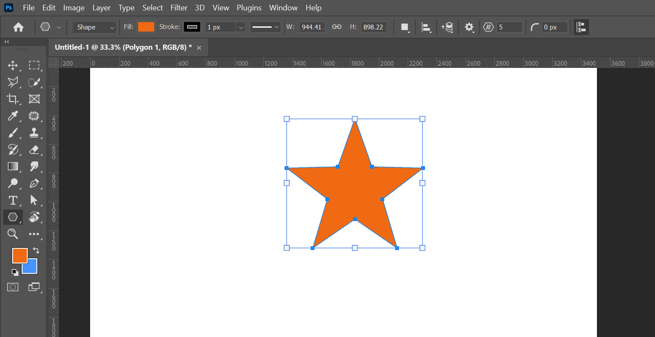Open the Filter menu
The image size is (655, 337).
click(x=179, y=8)
